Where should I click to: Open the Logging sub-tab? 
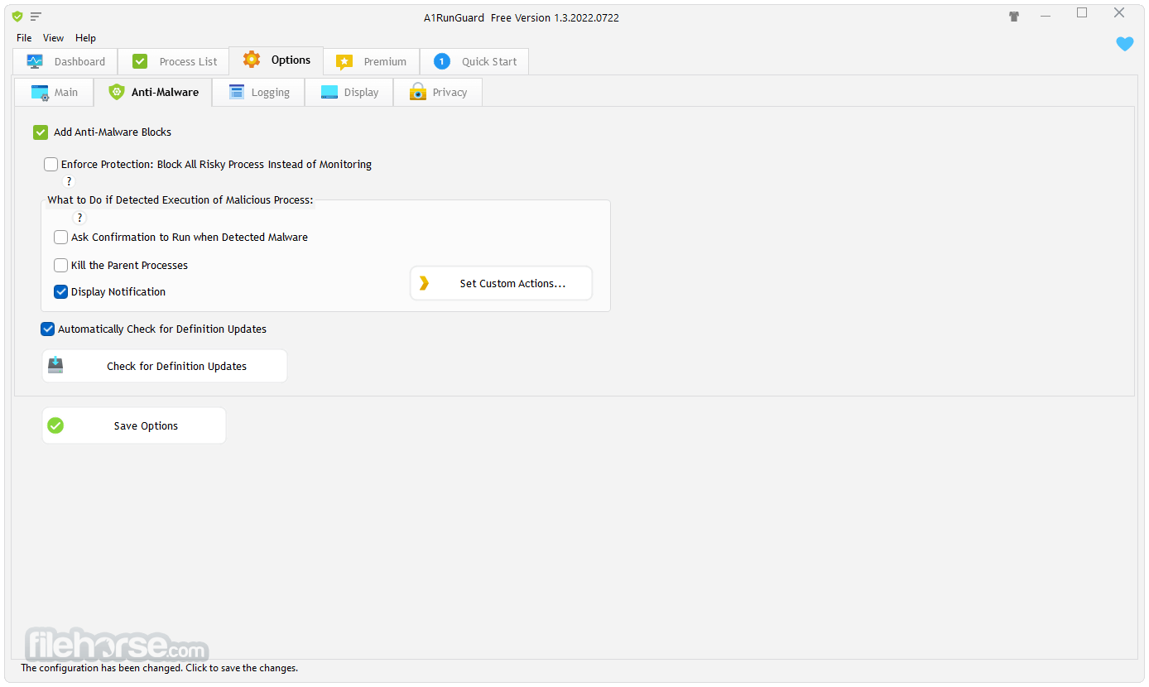(x=259, y=93)
